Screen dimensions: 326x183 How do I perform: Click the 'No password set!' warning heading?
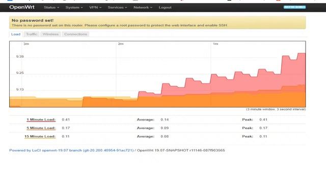[33, 20]
